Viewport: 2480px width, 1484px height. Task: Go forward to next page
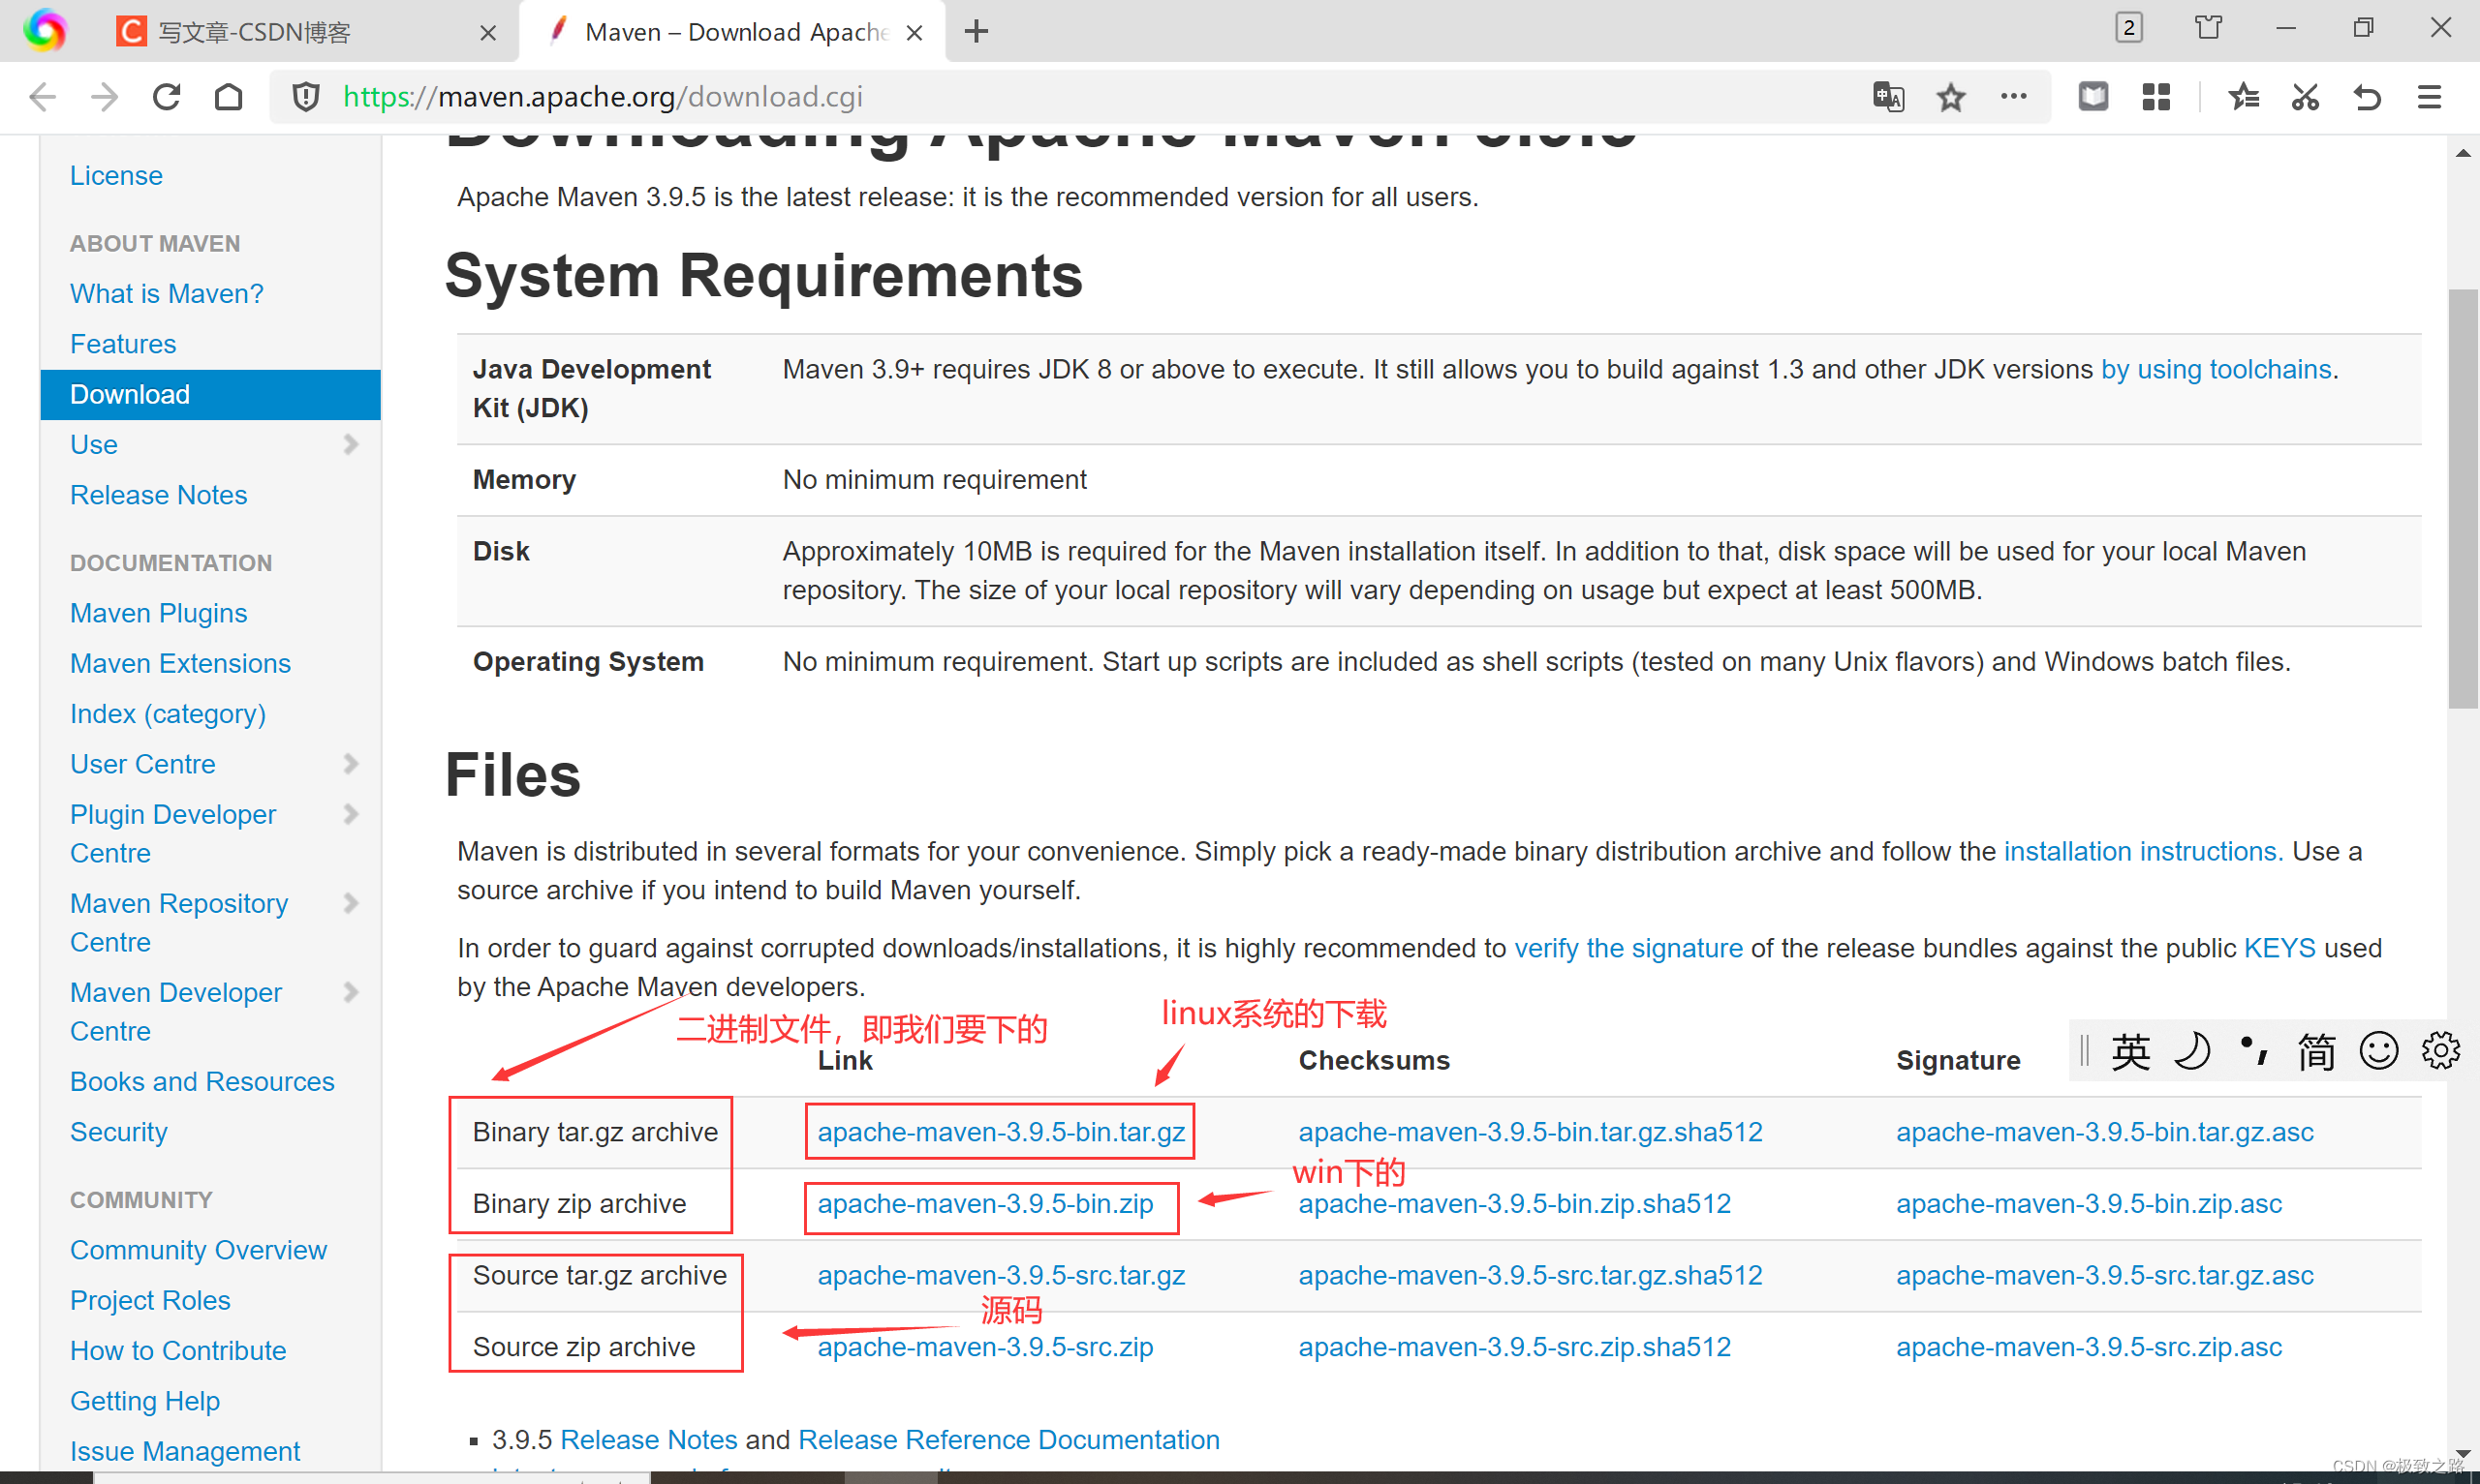[104, 97]
